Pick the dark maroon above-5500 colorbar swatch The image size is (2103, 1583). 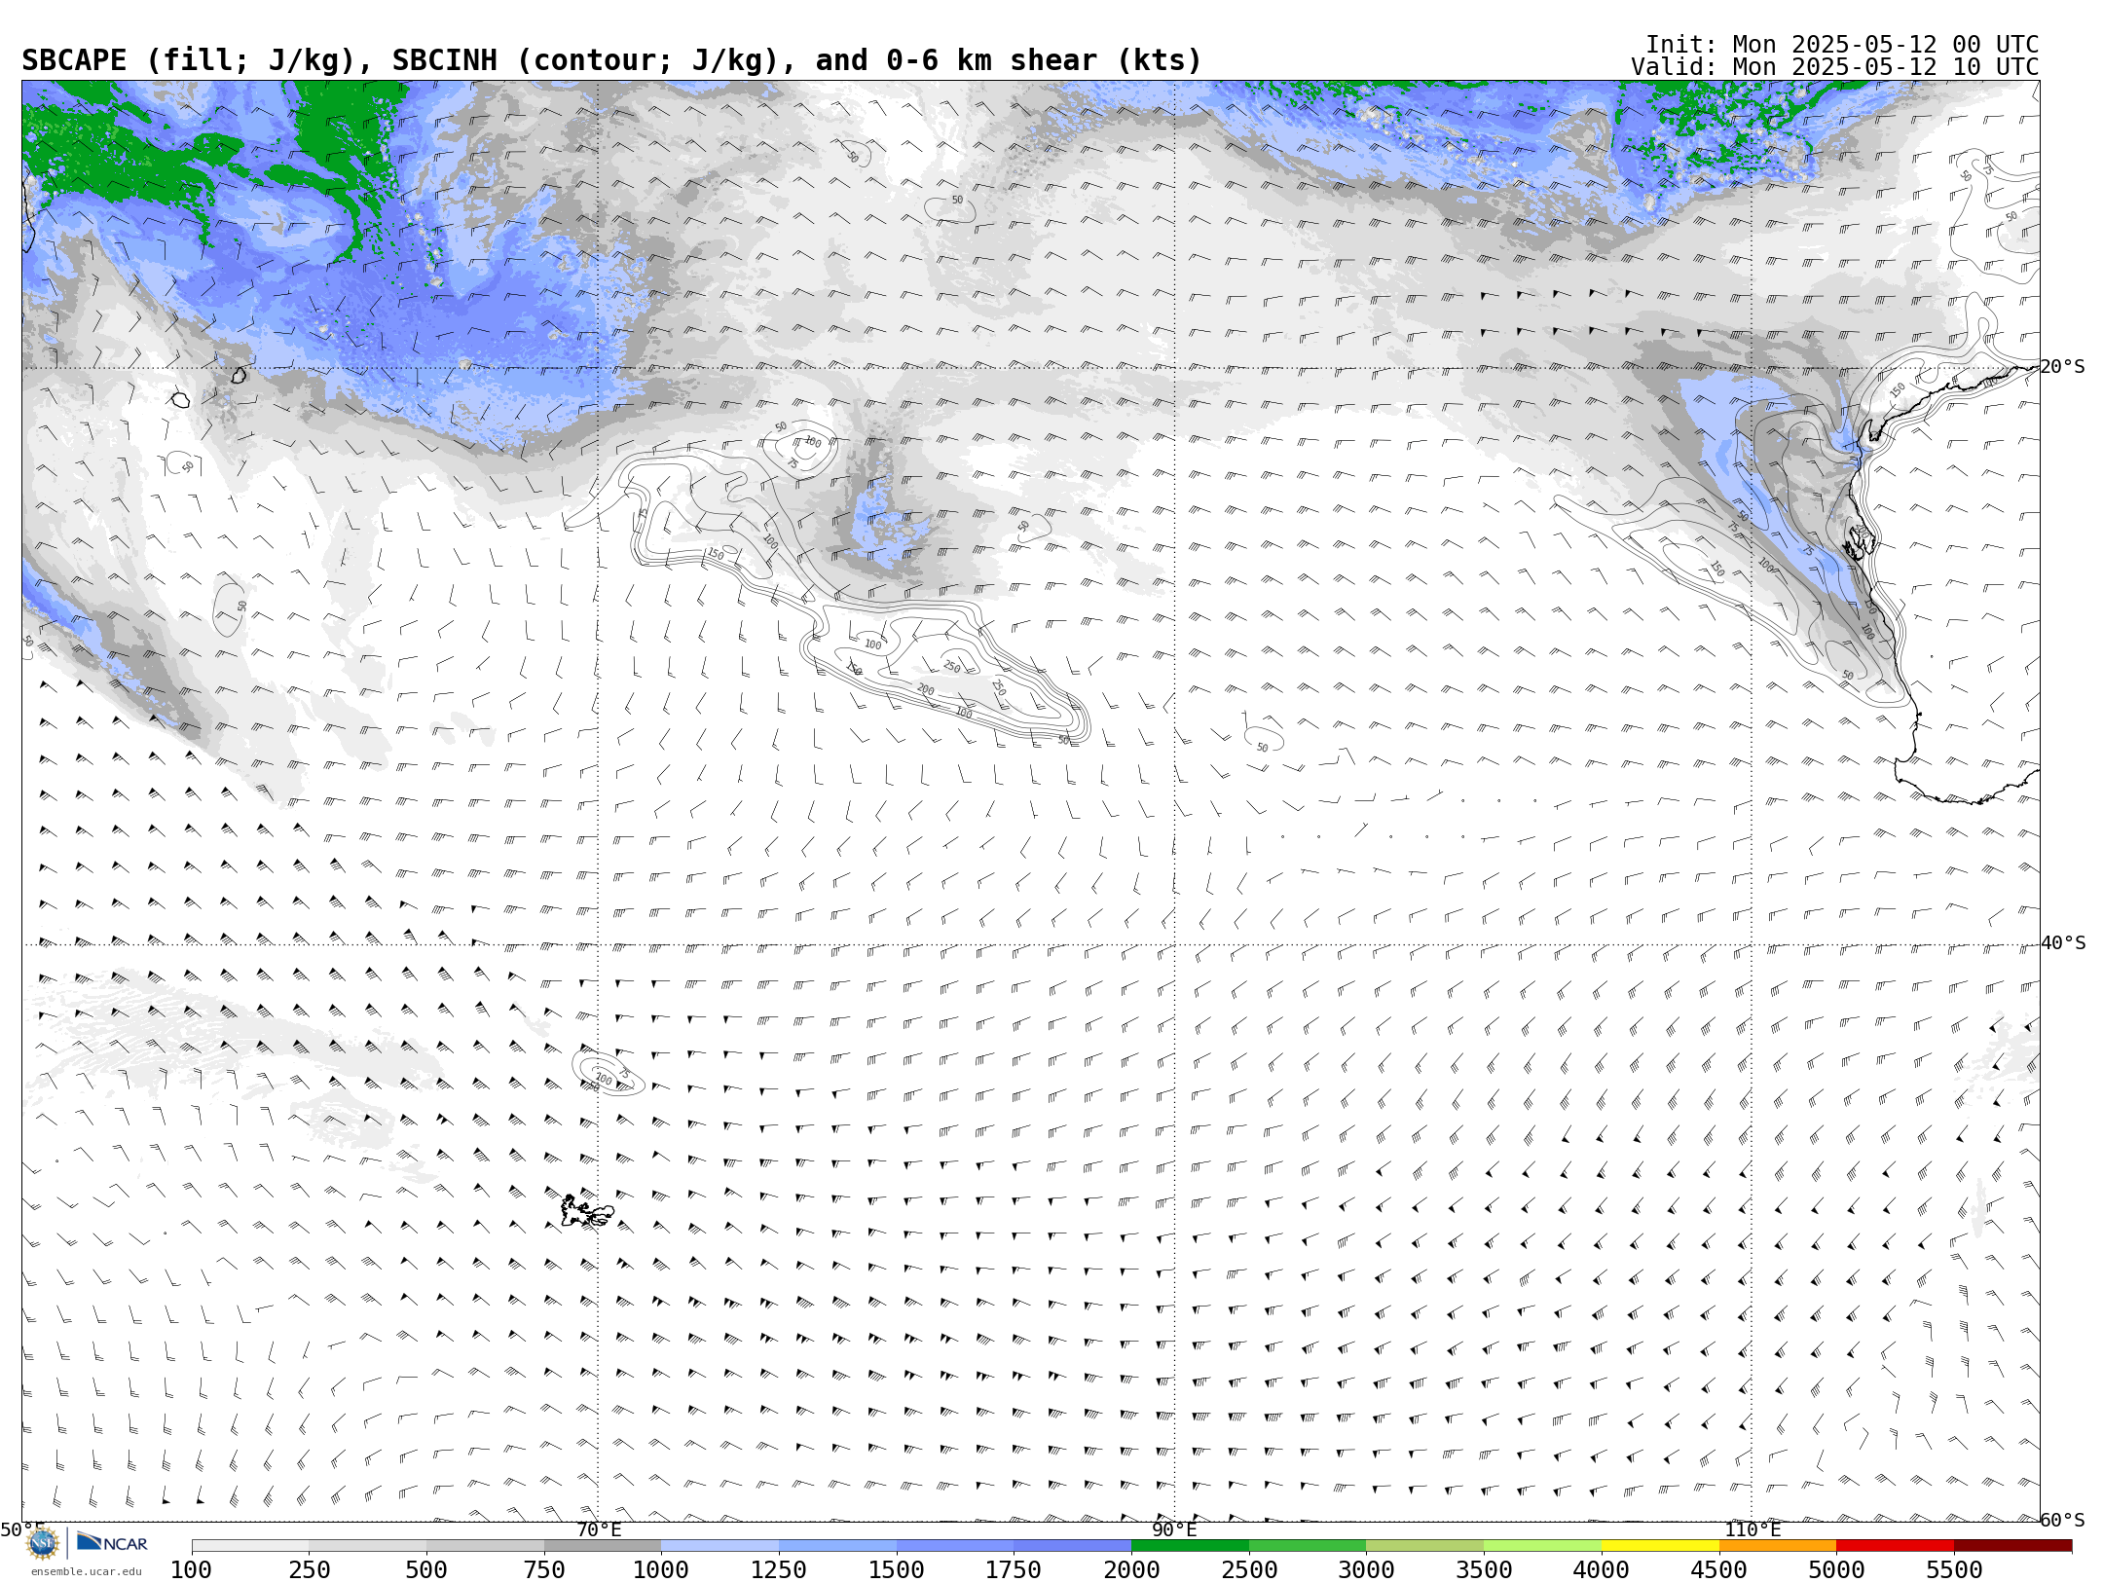[x=2012, y=1546]
